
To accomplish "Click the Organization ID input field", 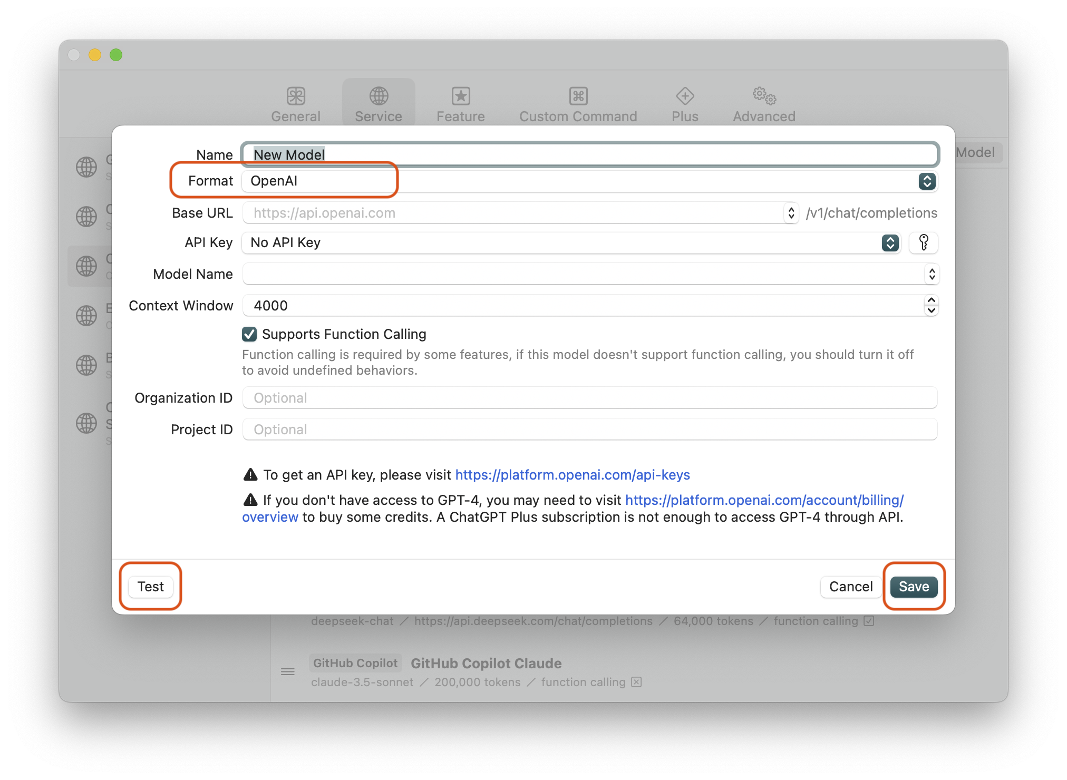I will click(589, 398).
